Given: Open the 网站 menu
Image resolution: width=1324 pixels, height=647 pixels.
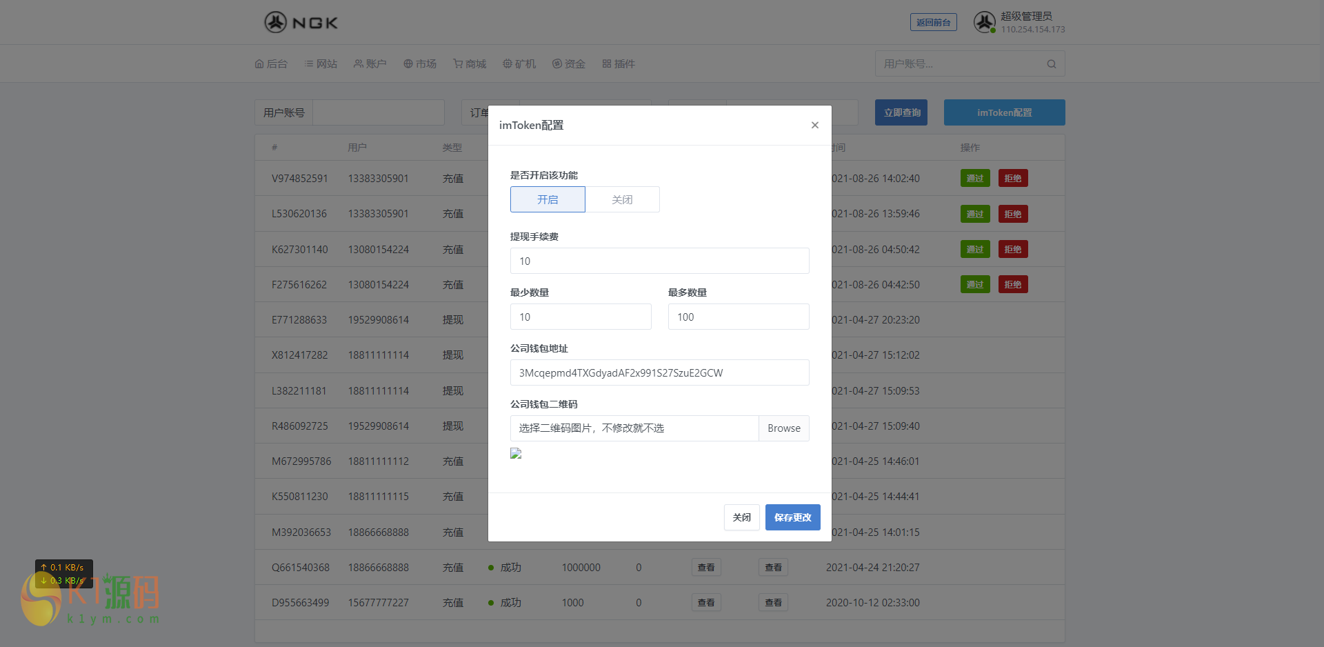Looking at the screenshot, I should 321,64.
